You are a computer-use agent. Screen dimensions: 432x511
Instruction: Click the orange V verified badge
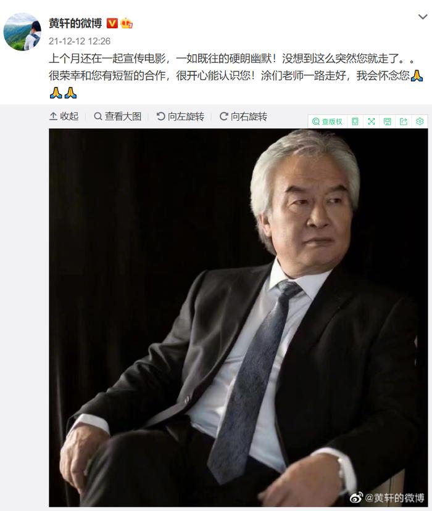coord(112,23)
